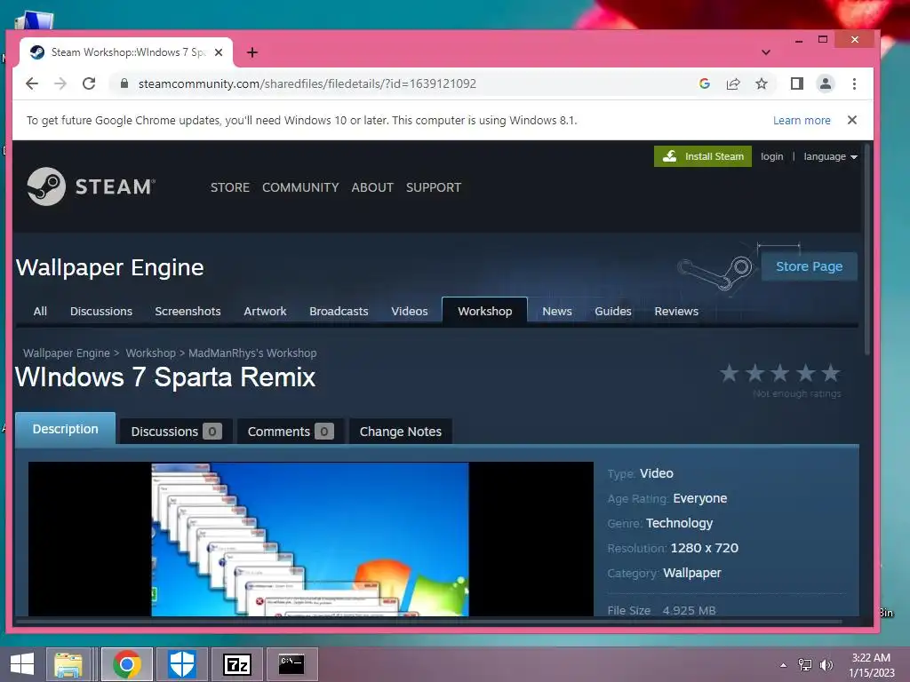Viewport: 910px width, 682px height.
Task: Click the Windows 7 wallpaper preview thumbnail
Action: [310, 539]
